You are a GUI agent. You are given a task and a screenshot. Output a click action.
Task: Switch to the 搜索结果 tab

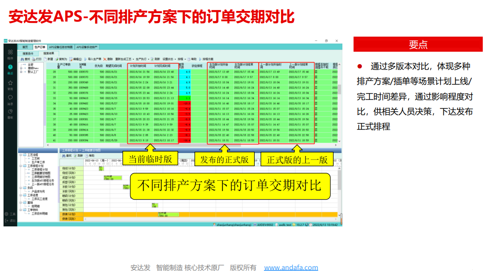click(x=49, y=53)
